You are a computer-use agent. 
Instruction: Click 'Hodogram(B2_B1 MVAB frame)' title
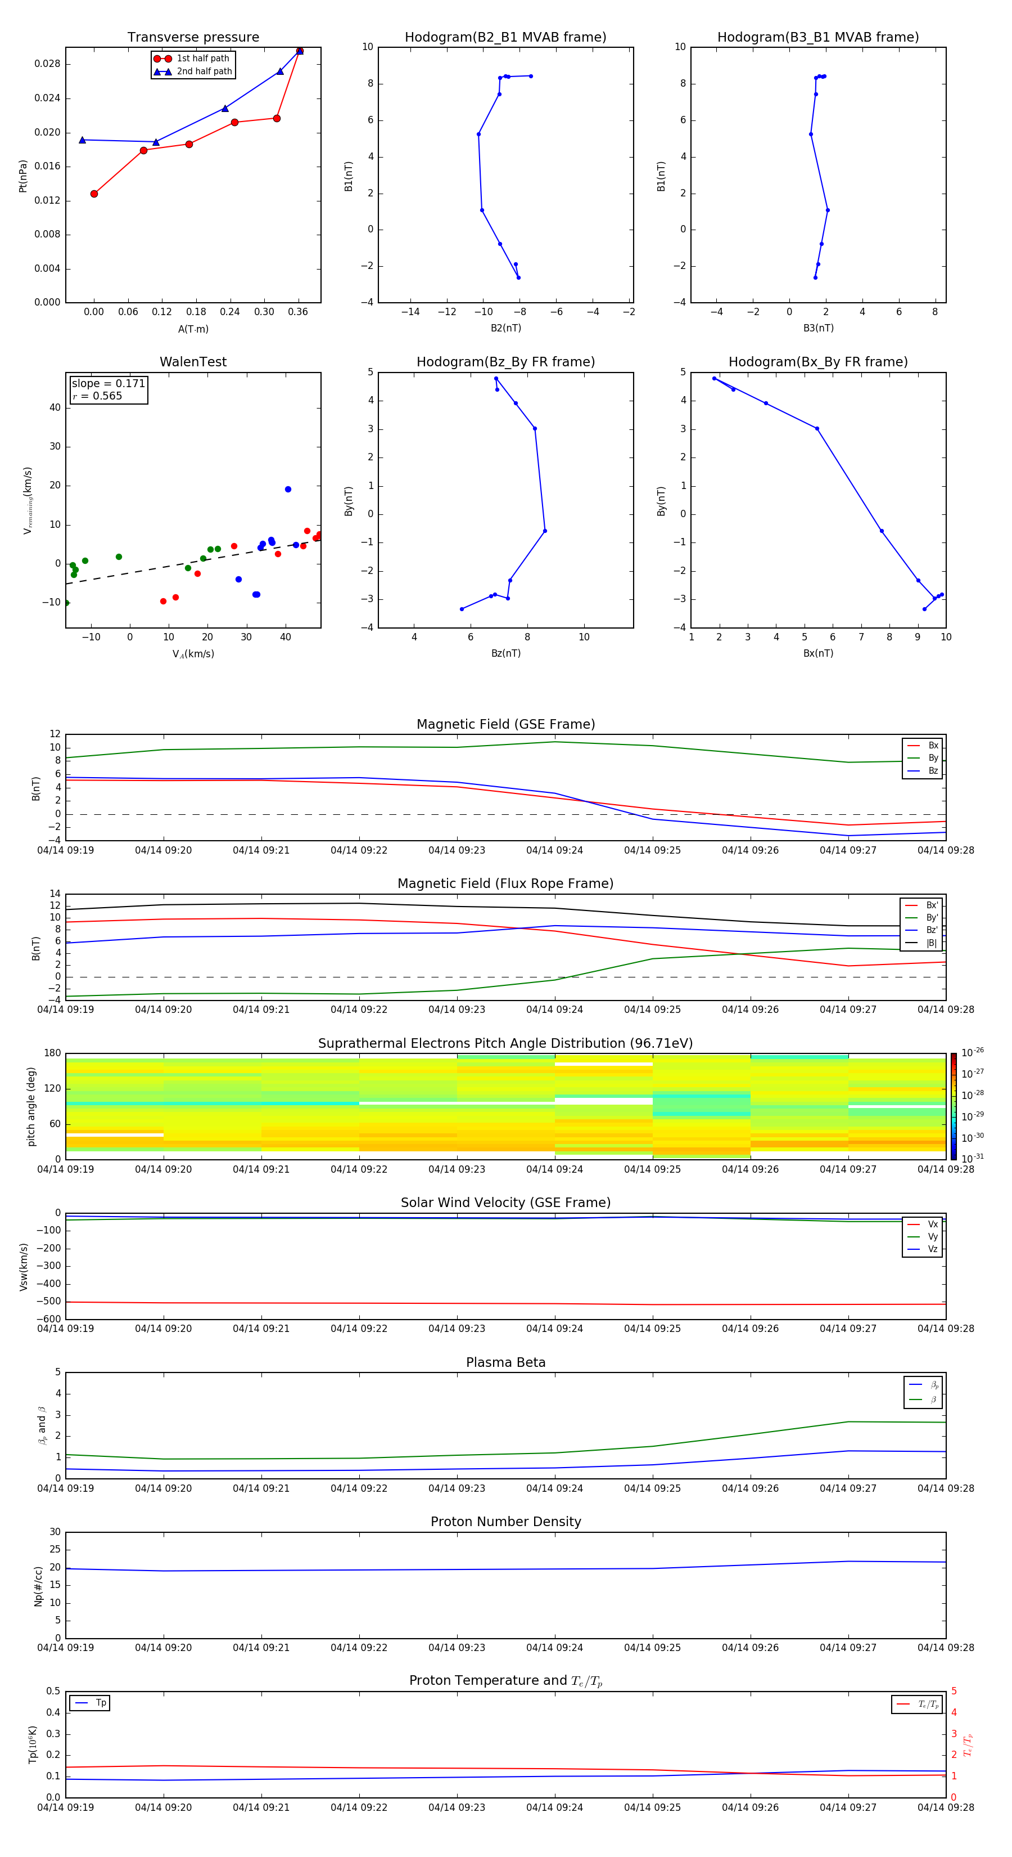point(505,38)
